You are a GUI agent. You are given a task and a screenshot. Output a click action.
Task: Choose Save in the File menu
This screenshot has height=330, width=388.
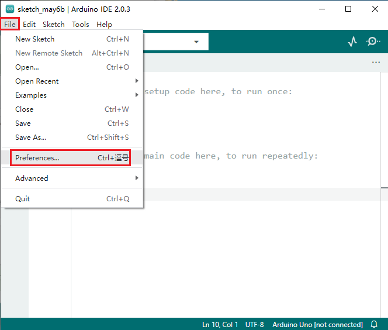(72, 123)
